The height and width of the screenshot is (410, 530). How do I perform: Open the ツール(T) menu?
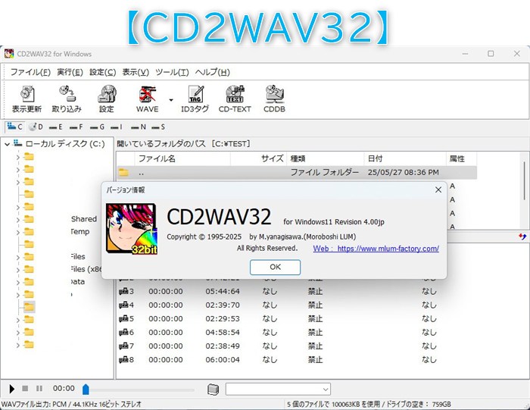point(172,72)
